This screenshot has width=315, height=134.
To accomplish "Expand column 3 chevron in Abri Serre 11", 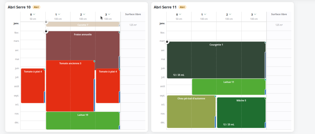I will (x=255, y=14).
